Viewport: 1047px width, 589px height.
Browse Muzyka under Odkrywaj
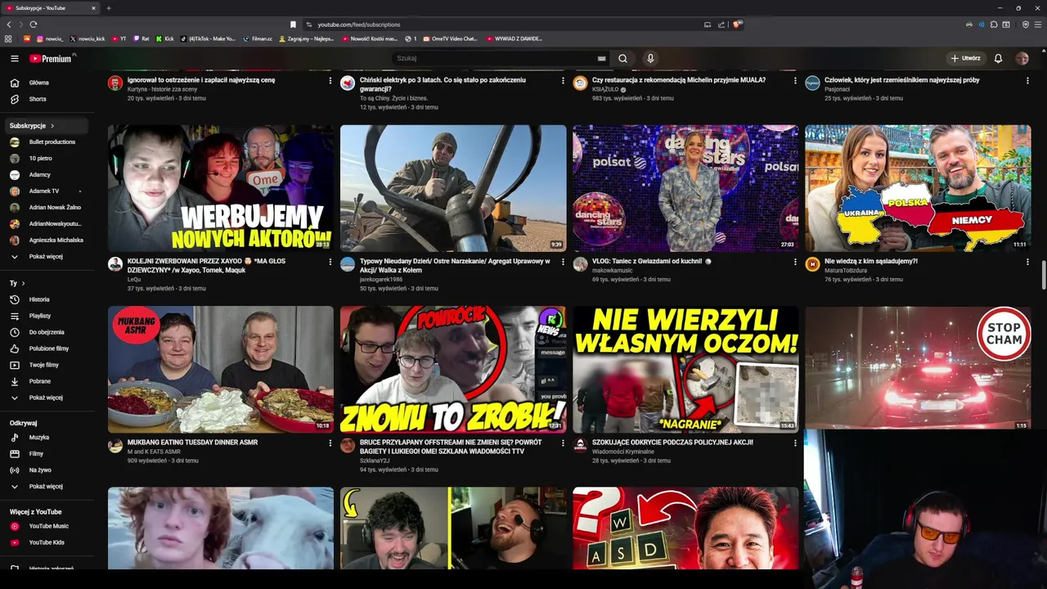(x=46, y=438)
